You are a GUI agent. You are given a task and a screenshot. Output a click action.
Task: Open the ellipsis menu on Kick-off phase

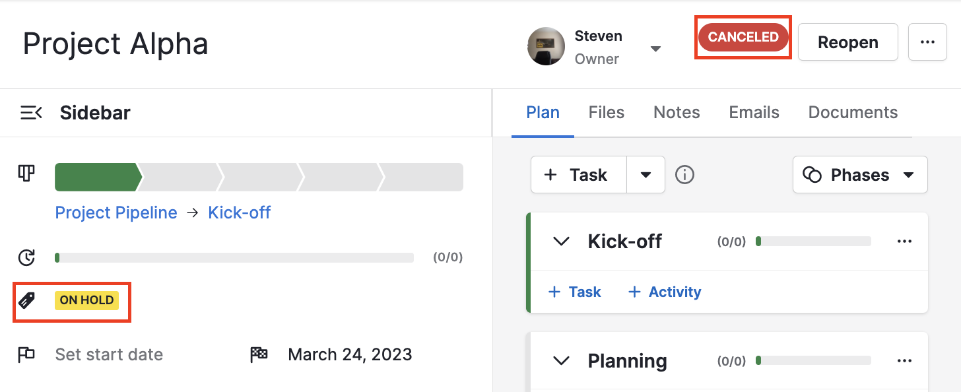pos(904,241)
